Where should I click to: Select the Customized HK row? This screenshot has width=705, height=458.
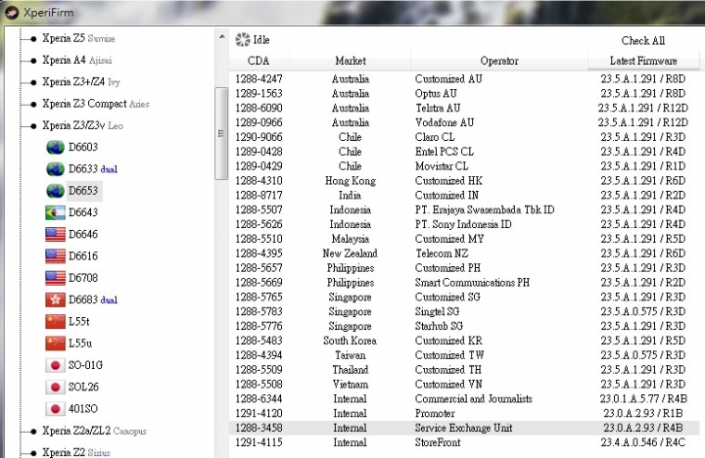point(464,181)
